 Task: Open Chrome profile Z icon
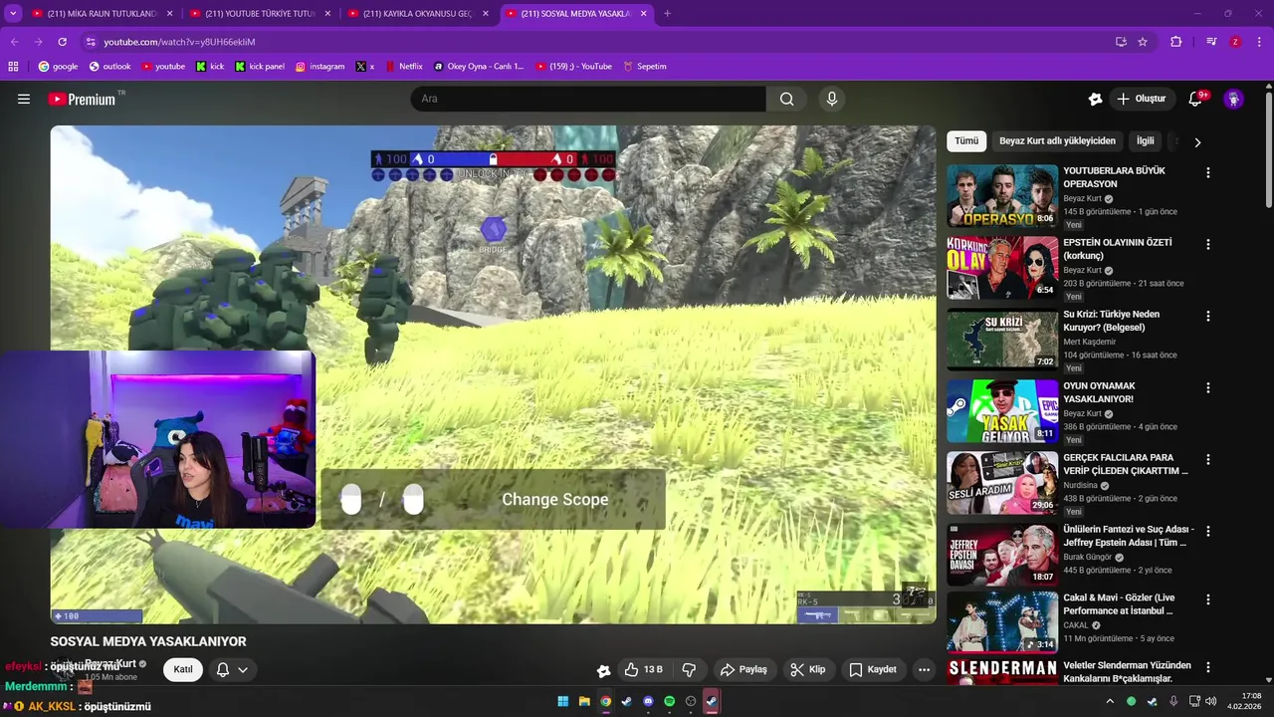pyautogui.click(x=1235, y=42)
